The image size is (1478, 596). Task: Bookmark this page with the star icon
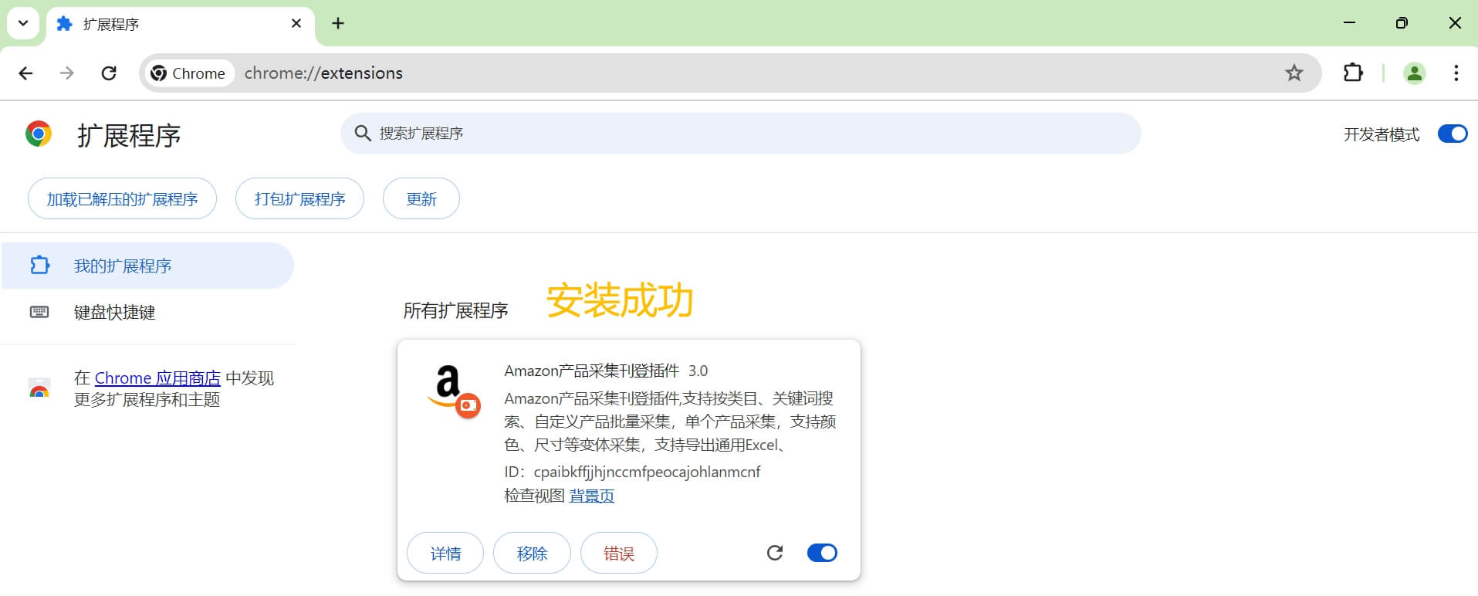click(x=1294, y=73)
